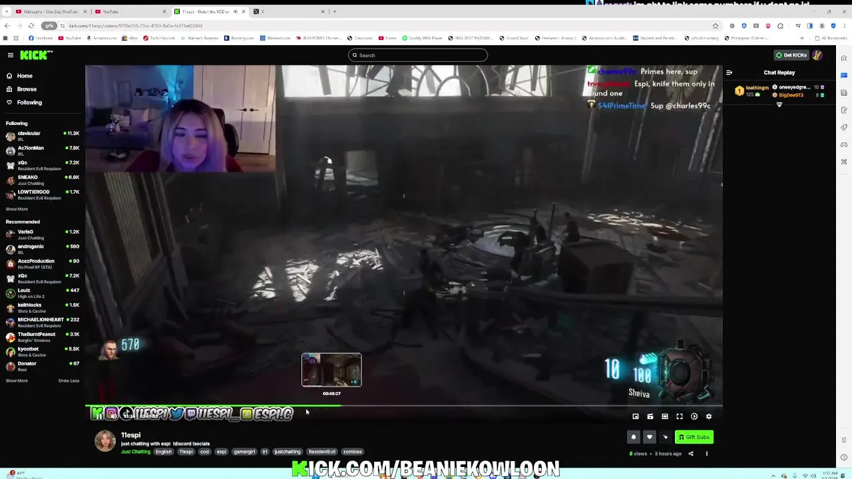Click the Search input field
852x479 pixels.
[x=418, y=55]
